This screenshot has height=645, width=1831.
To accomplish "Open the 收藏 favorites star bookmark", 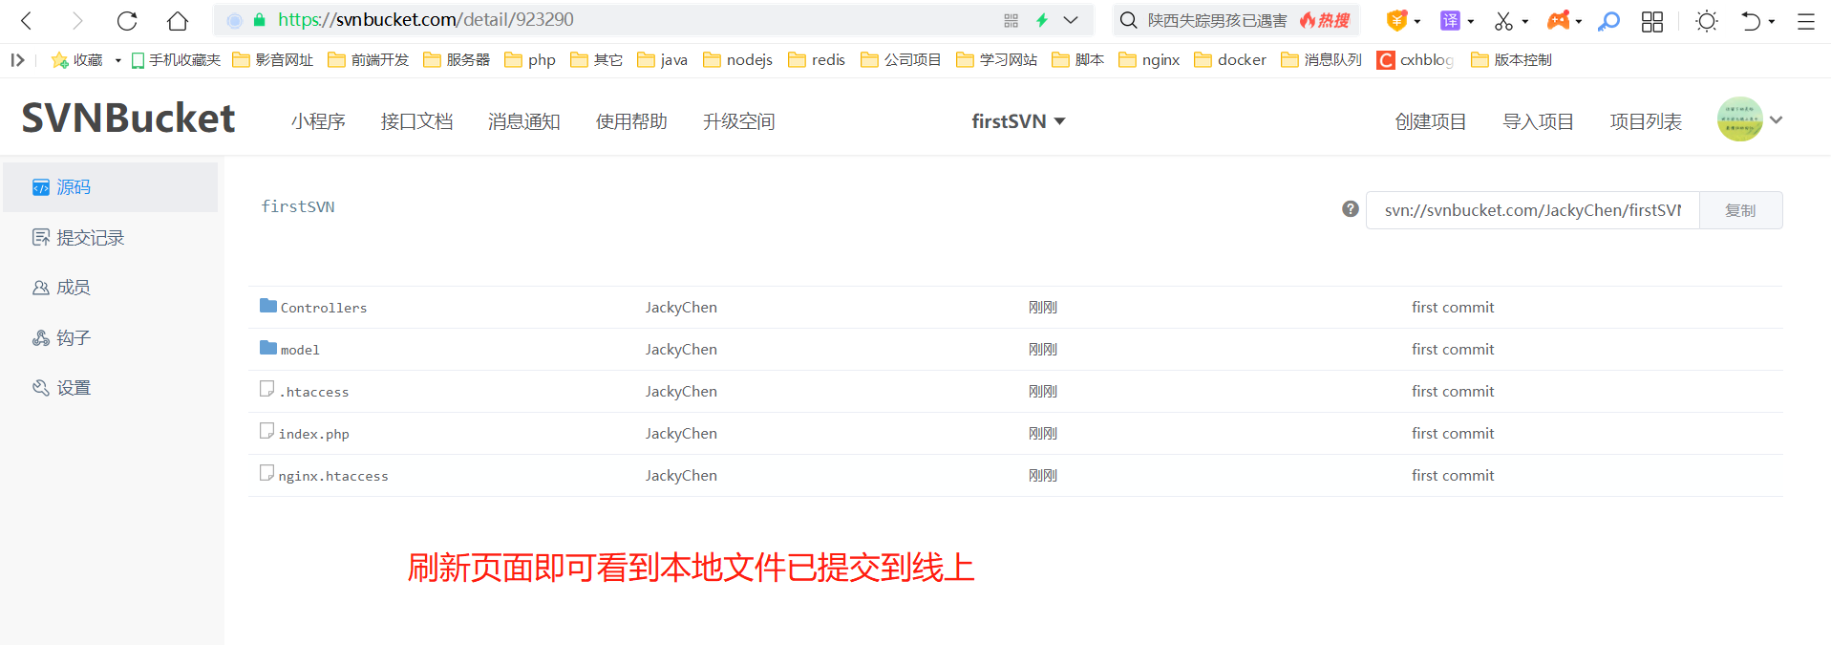I will pos(76,60).
